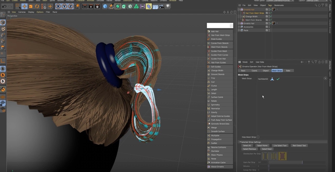
Task: Toggle the Z axis lock
Action: pyautogui.click(x=70, y=6)
